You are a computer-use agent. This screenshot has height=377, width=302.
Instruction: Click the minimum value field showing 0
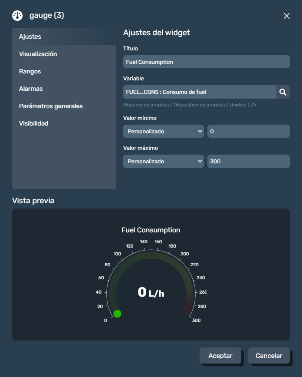[x=248, y=131]
